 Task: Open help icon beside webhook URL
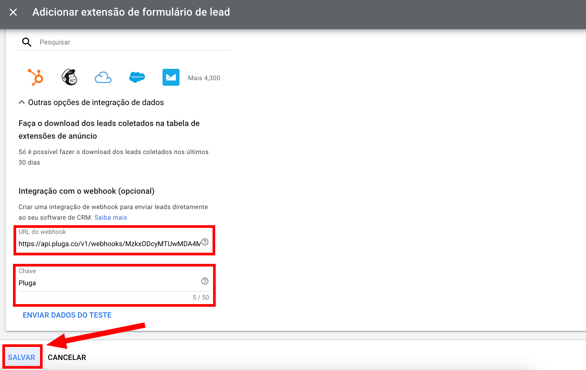click(x=205, y=242)
